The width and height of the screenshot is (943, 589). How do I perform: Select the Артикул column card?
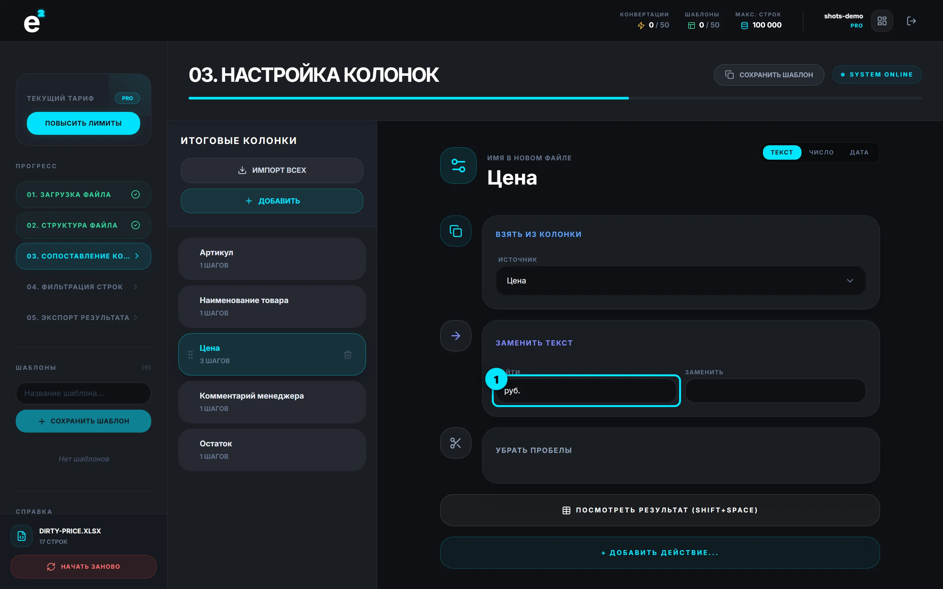click(272, 259)
